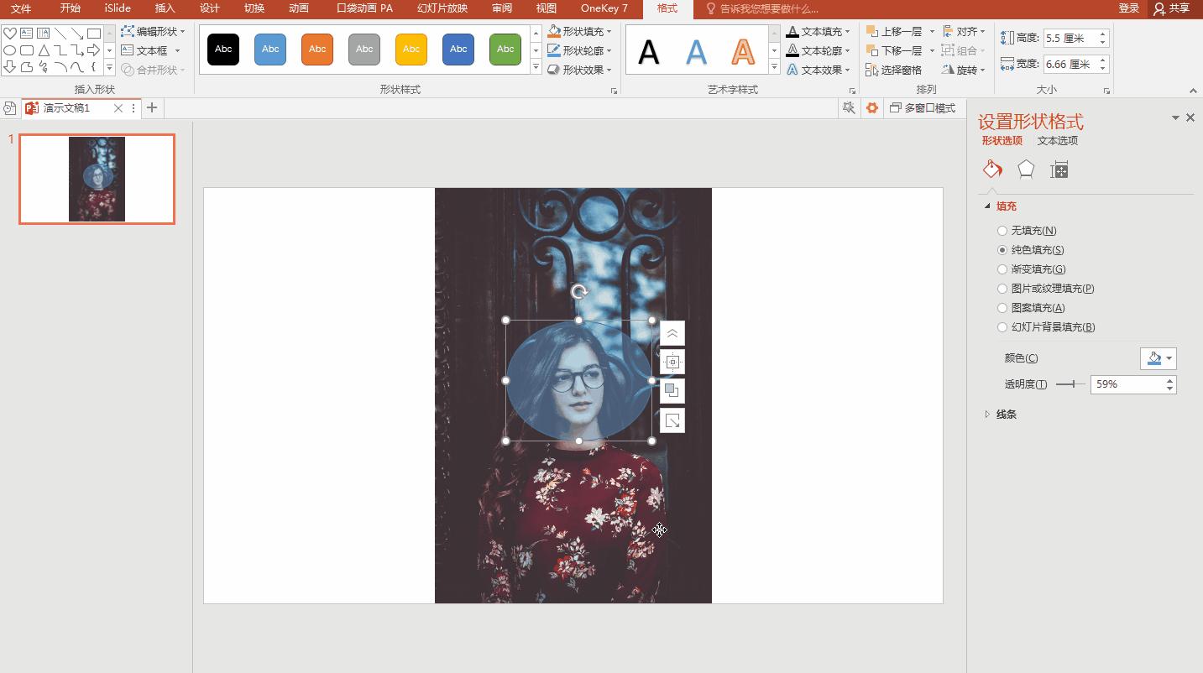Screen dimensions: 1203x673
Task: Open 文本填充 (Text Fill) dropdown
Action: click(x=818, y=31)
